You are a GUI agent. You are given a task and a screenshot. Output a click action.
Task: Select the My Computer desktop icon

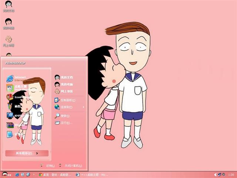coord(9,24)
